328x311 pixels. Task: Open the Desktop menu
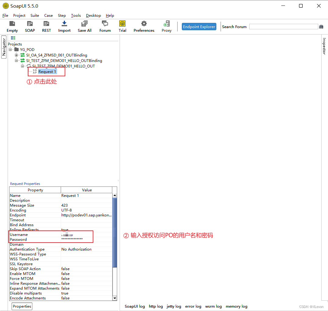pyautogui.click(x=93, y=15)
